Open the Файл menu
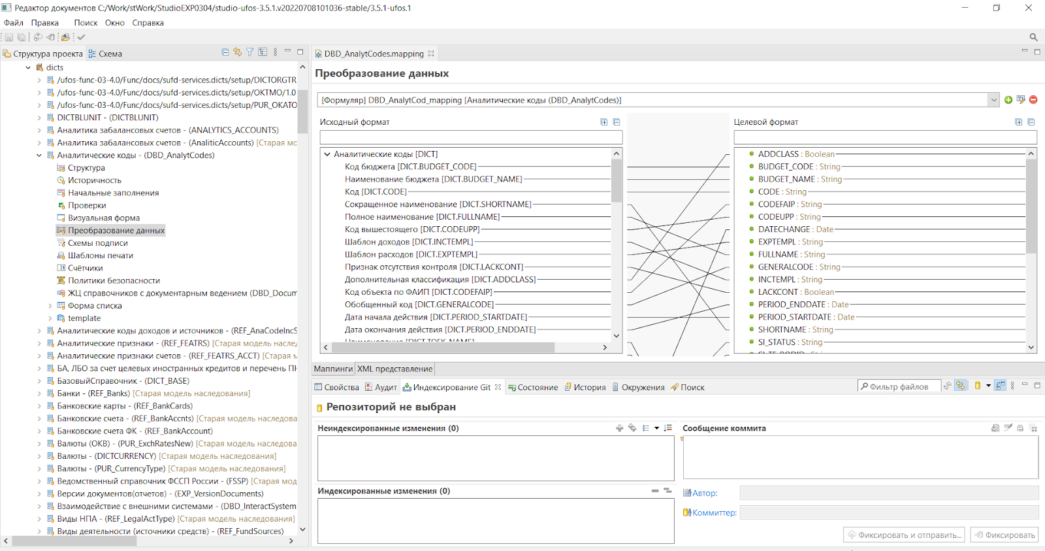Screen dimensions: 1045x551 pyautogui.click(x=14, y=23)
